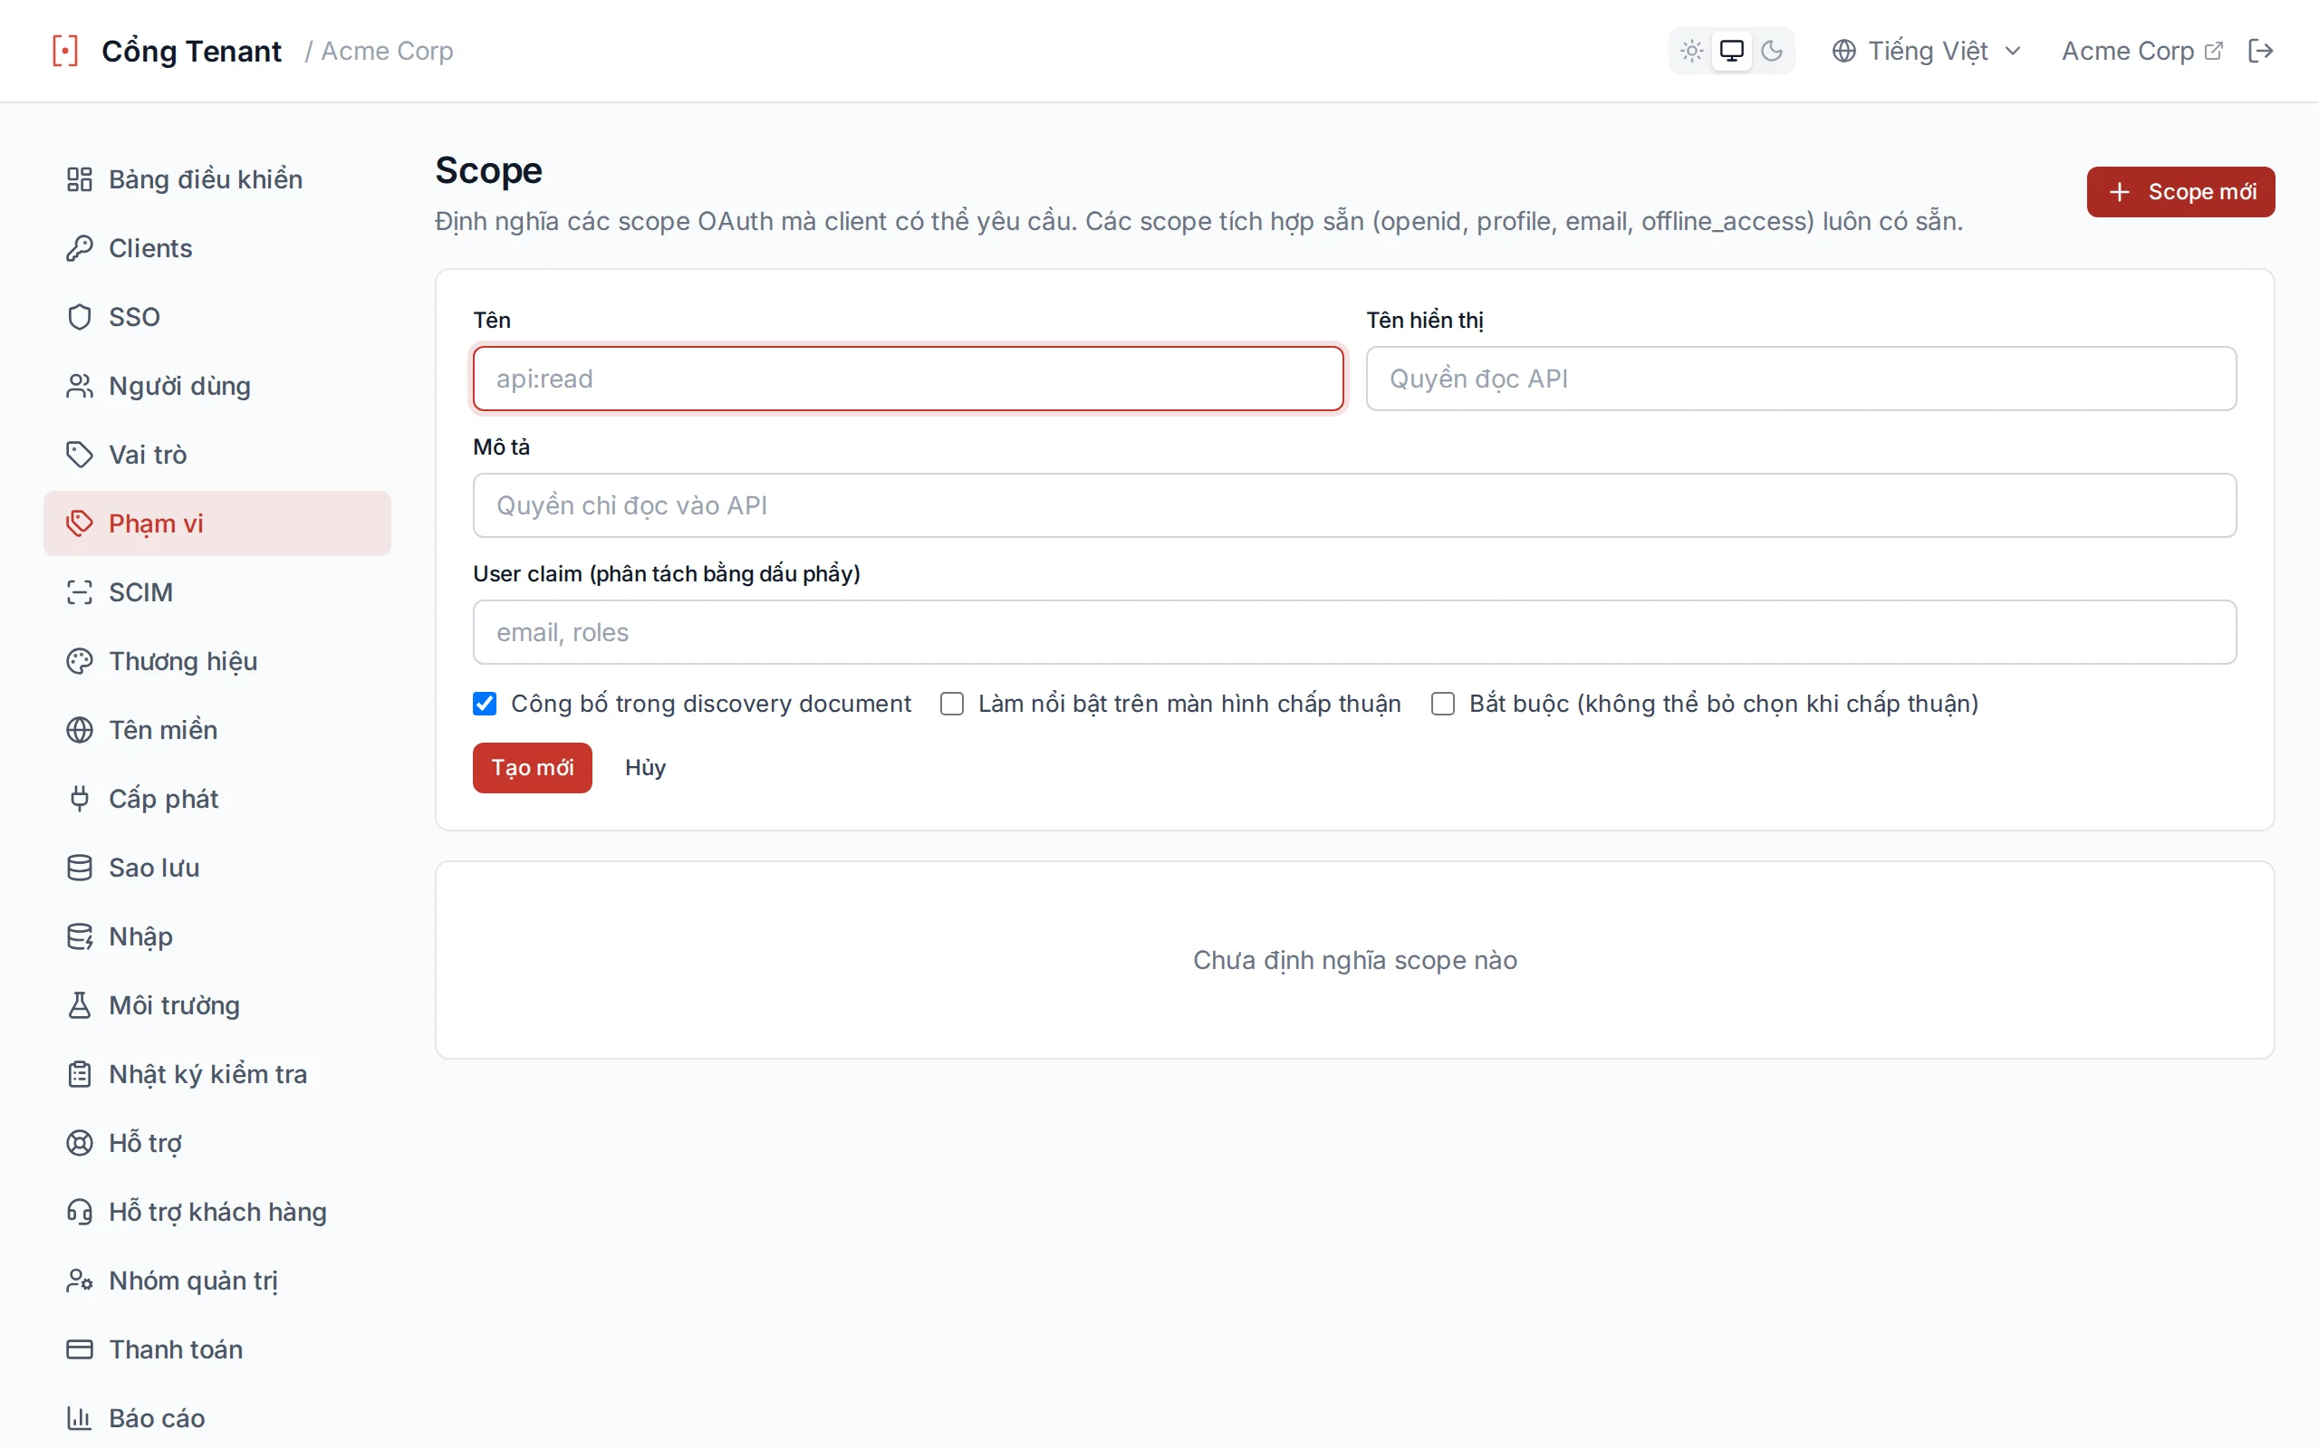Open Tên miền page
The image size is (2319, 1449).
pyautogui.click(x=217, y=730)
